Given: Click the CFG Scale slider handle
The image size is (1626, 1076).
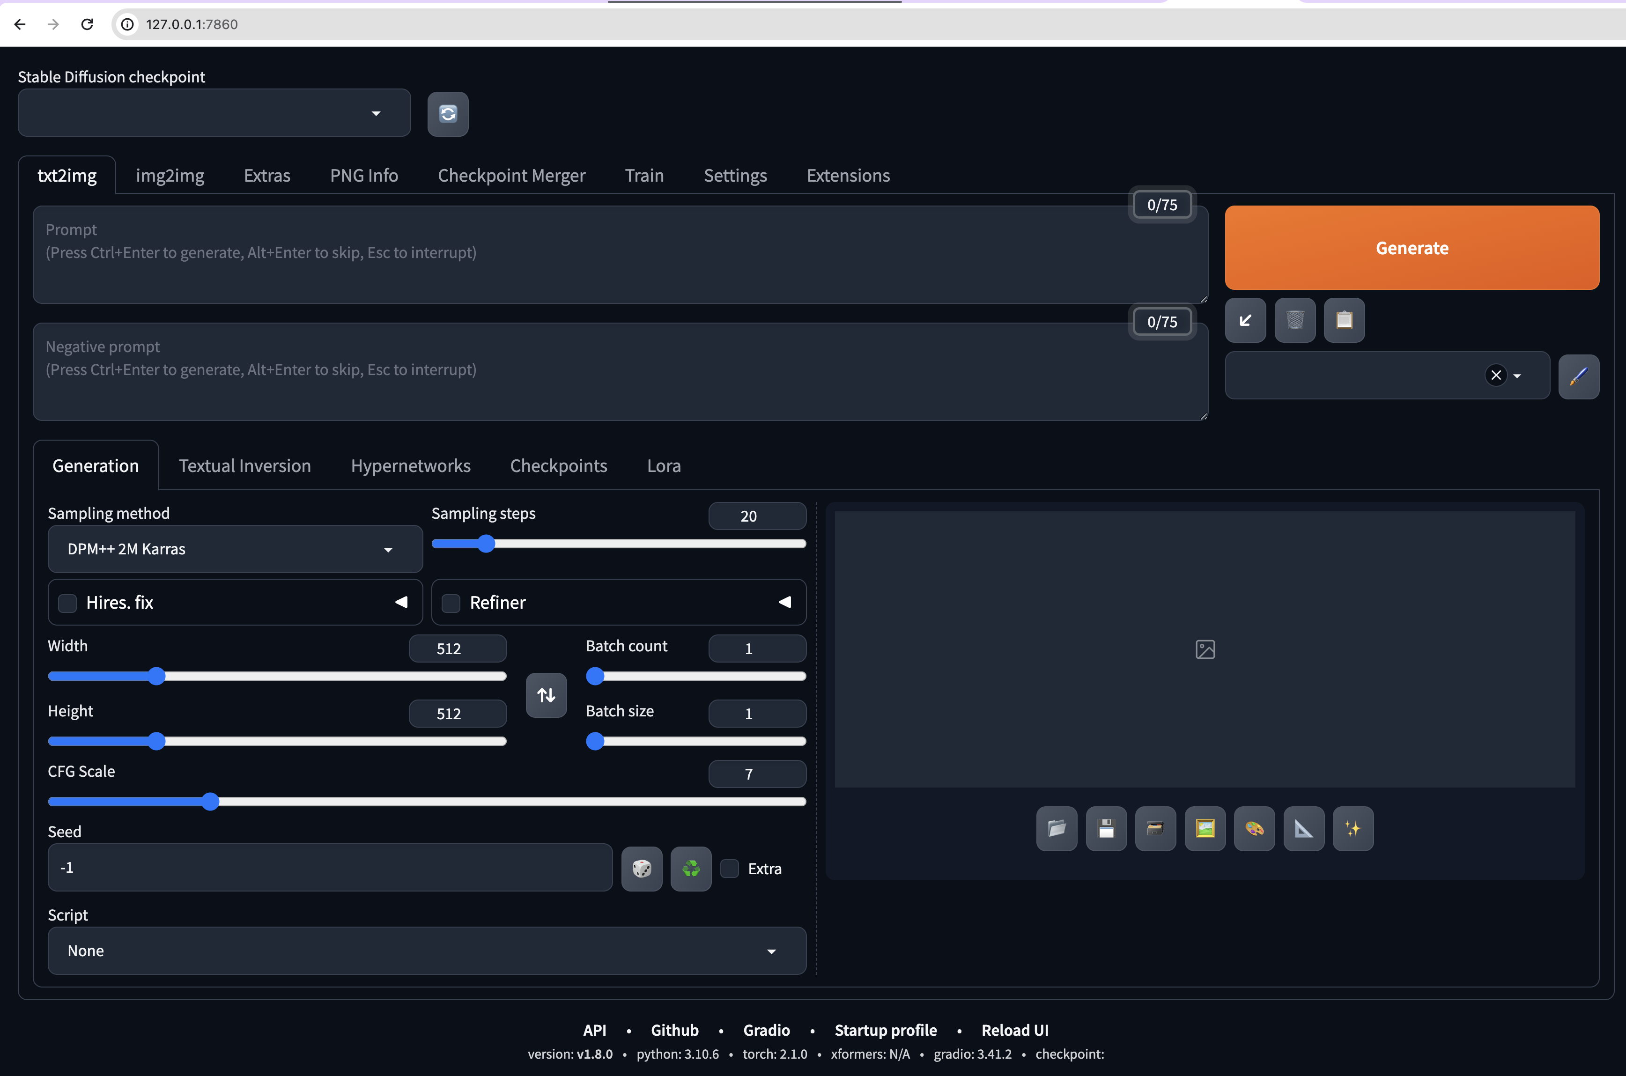Looking at the screenshot, I should tap(210, 802).
